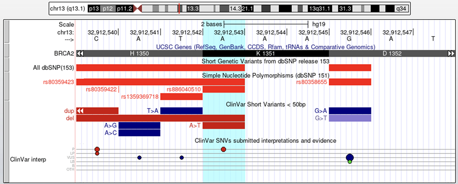Click the dup variant left-arrow marker
This screenshot has height=184, width=458.
click(81, 110)
